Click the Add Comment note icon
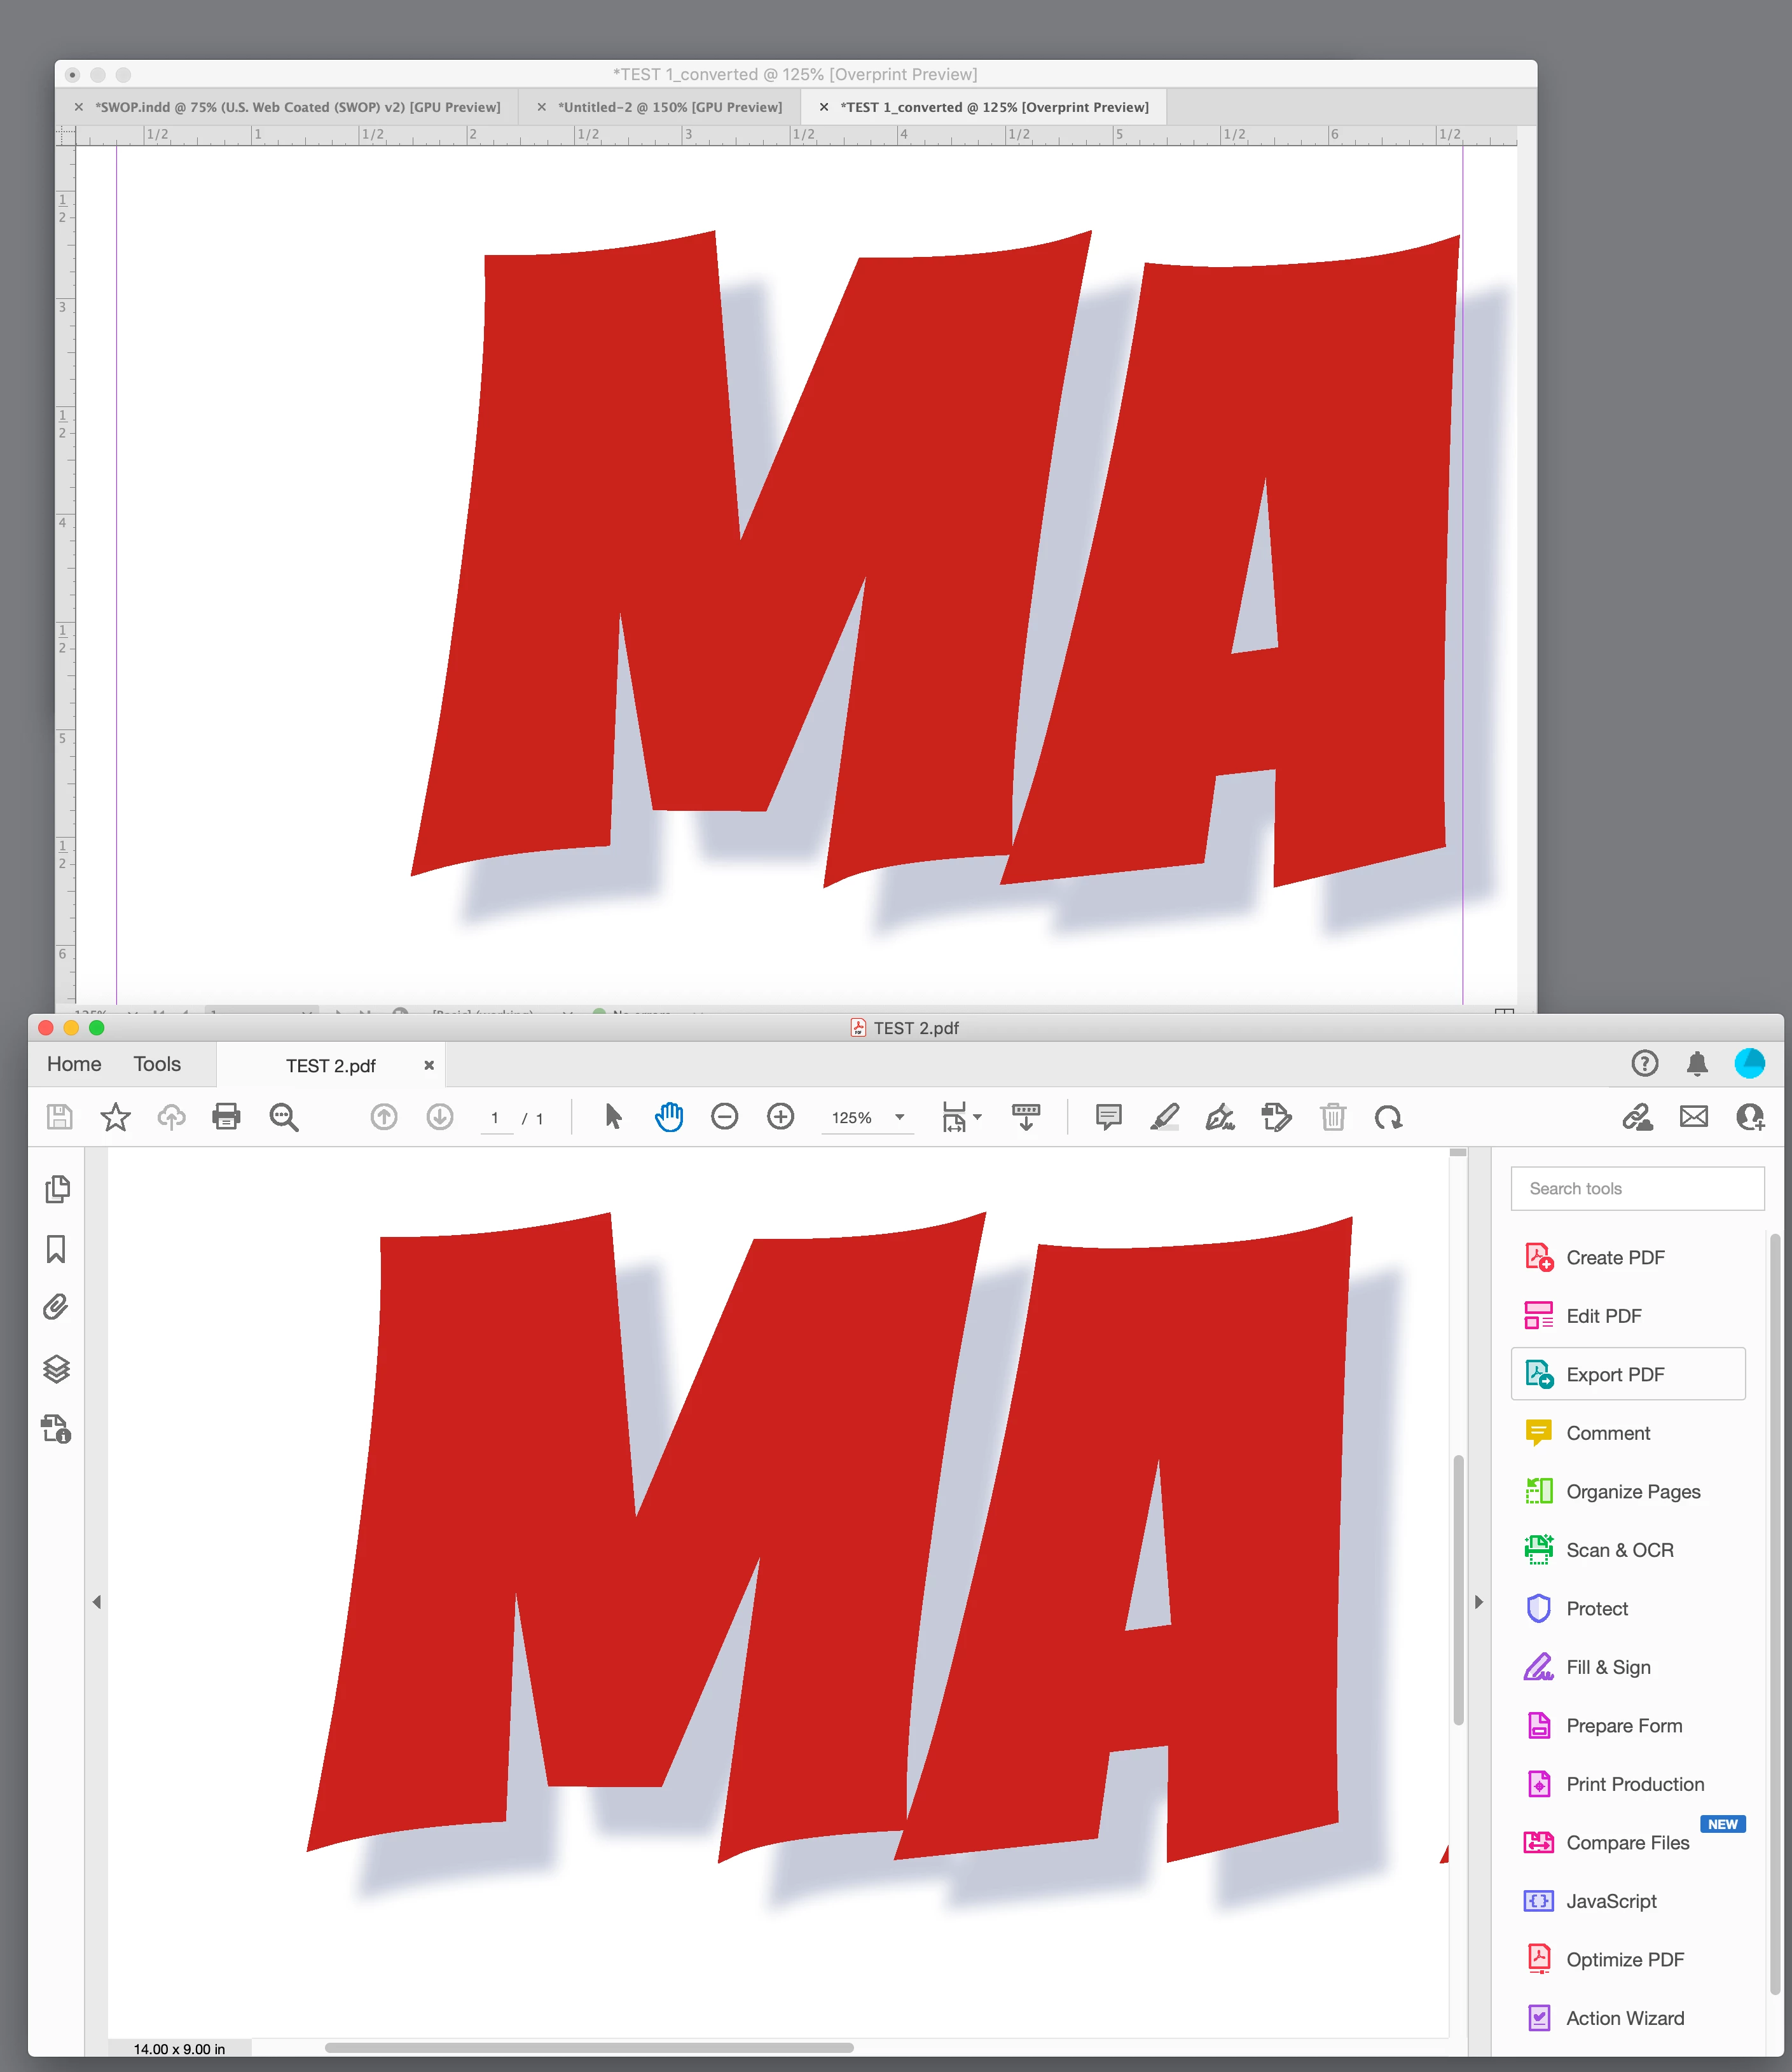The height and width of the screenshot is (2072, 1792). click(1108, 1117)
